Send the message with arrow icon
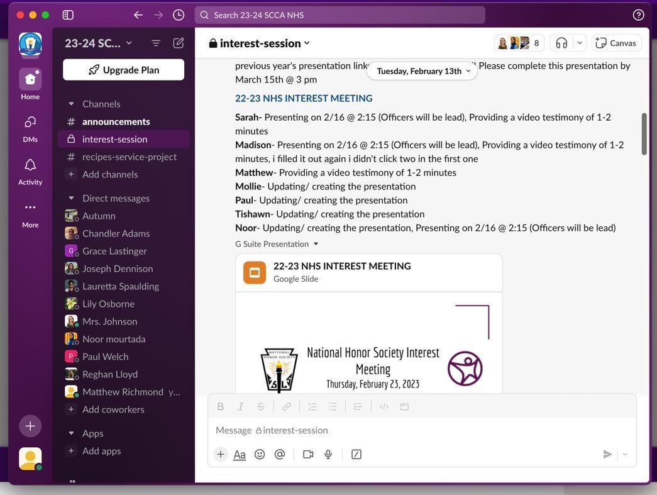Screen dimensions: 657x495 607,454
